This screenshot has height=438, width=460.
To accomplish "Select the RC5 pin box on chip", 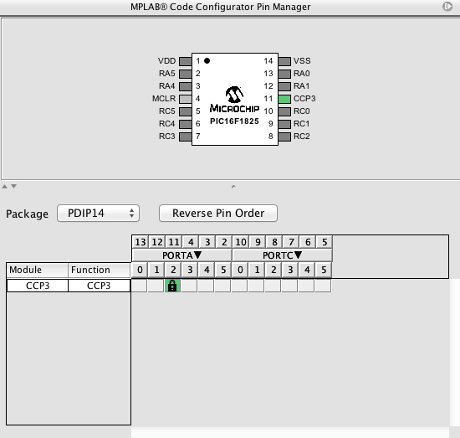I will (185, 111).
